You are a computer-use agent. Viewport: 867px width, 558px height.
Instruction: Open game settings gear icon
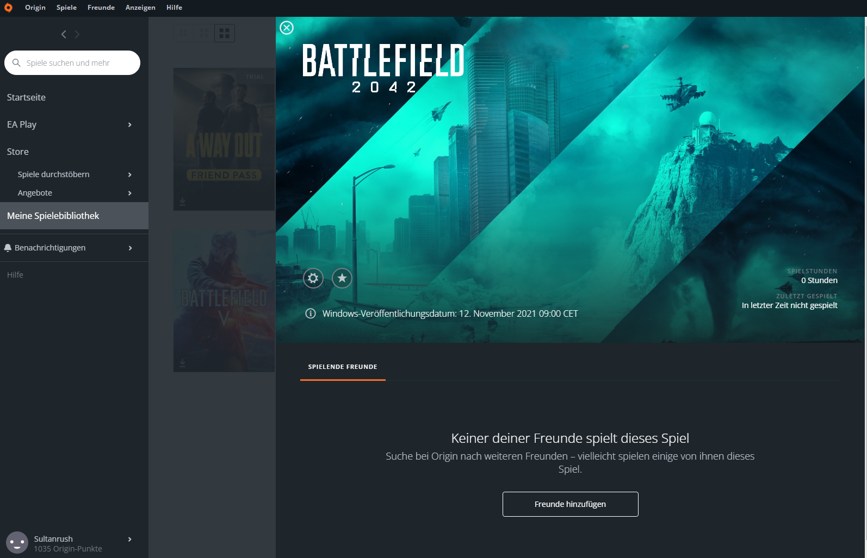tap(313, 278)
